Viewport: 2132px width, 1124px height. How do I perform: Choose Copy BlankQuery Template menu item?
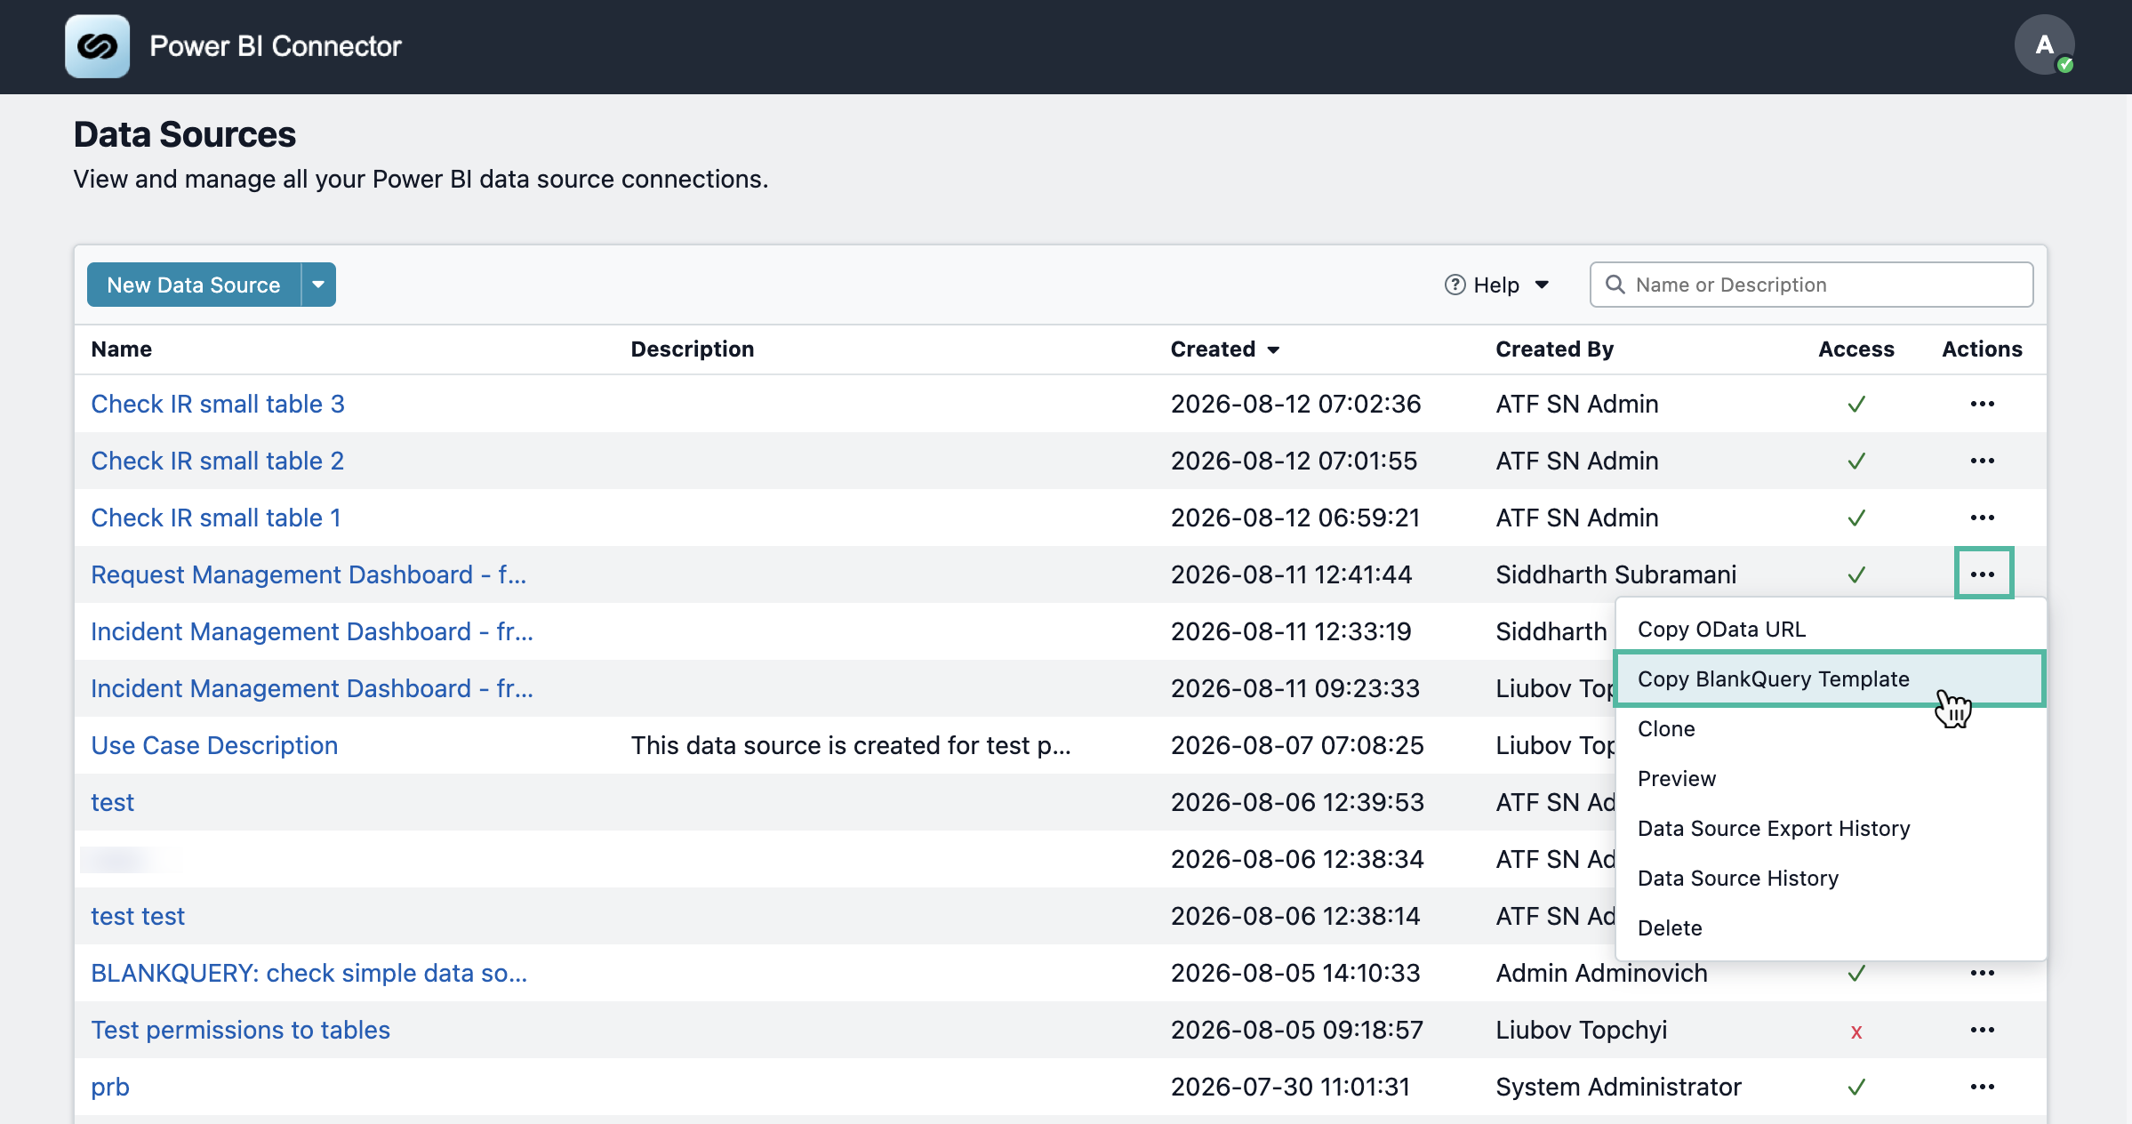click(x=1831, y=679)
